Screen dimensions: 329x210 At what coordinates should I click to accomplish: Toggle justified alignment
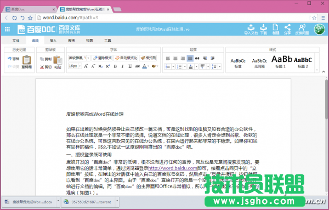click(x=190, y=58)
